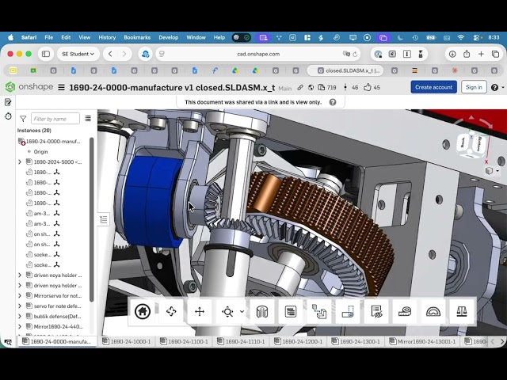Toggle the Safari sidebar button
Image resolution: width=507 pixels, height=380 pixels.
46,54
